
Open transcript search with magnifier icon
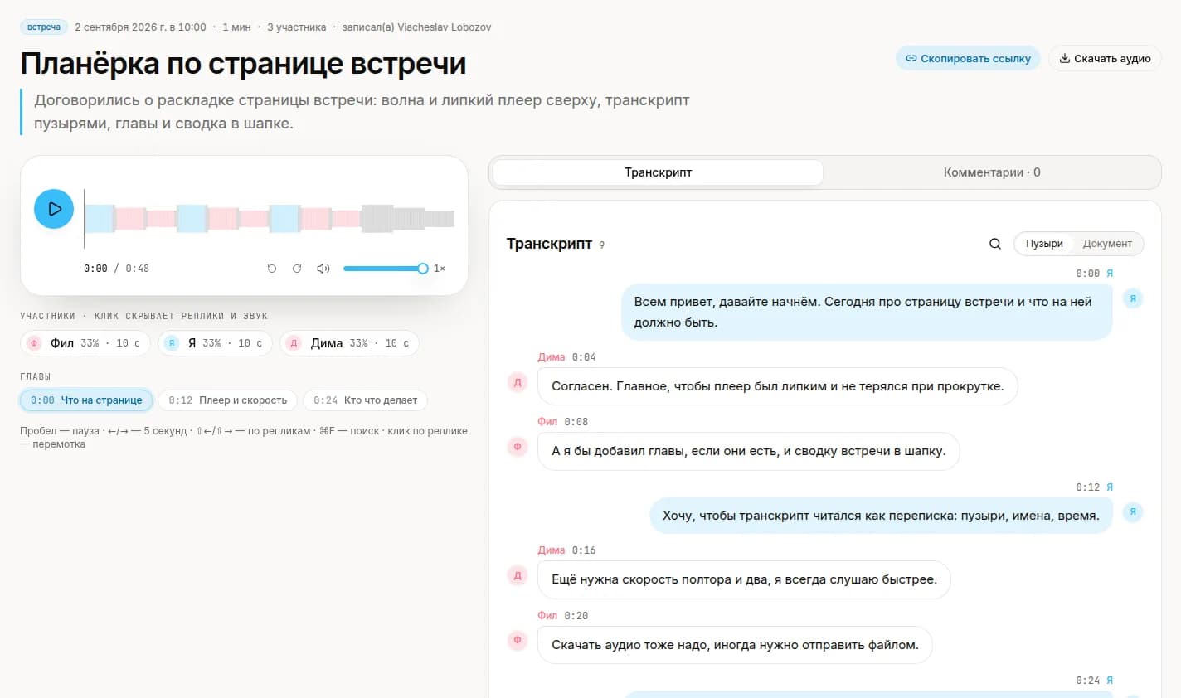pyautogui.click(x=995, y=244)
